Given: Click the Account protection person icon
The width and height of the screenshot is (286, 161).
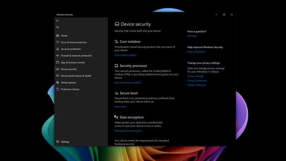Looking at the screenshot, I should tap(58, 49).
